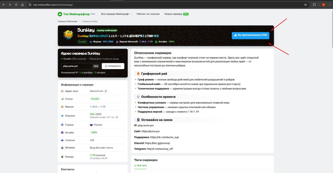
Task: Reload the page with the refresh icon
Action: [x=16, y=5]
